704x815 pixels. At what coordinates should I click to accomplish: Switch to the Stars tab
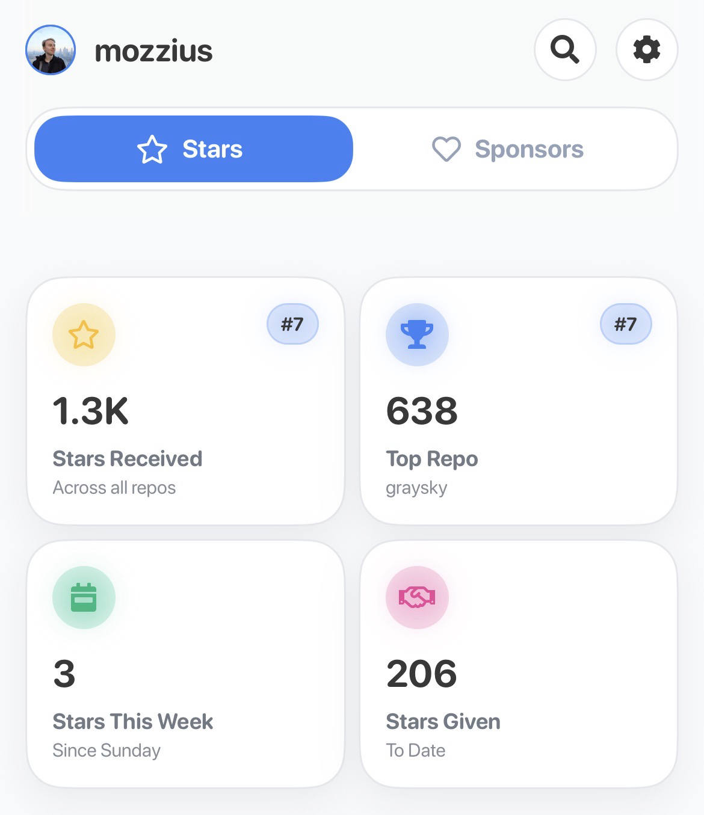click(193, 149)
